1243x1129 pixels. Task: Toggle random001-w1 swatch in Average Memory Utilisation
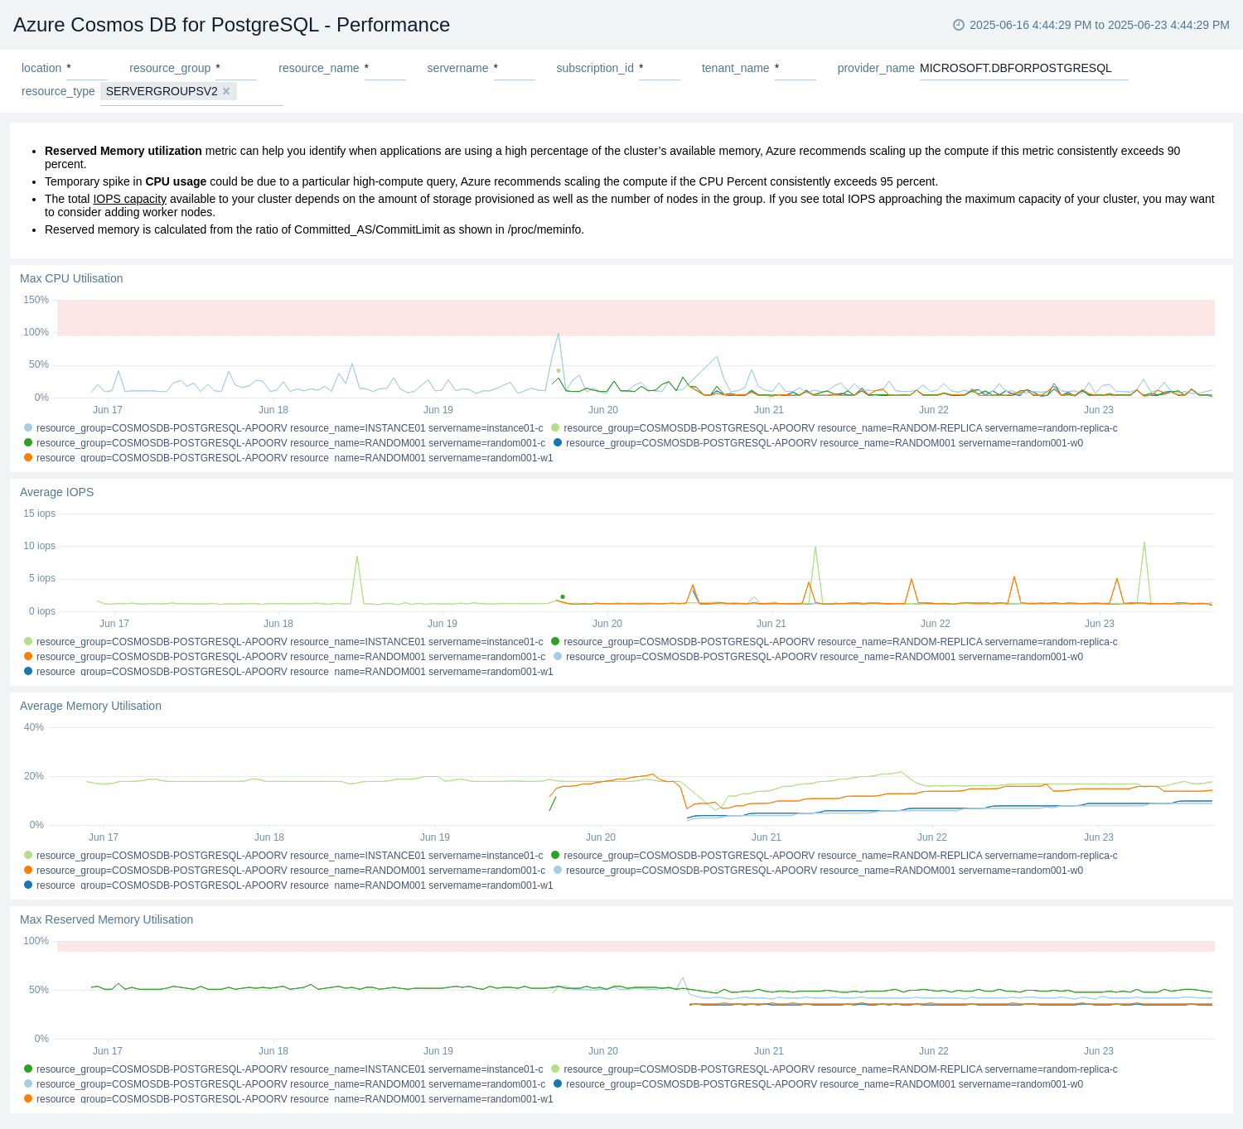(28, 885)
